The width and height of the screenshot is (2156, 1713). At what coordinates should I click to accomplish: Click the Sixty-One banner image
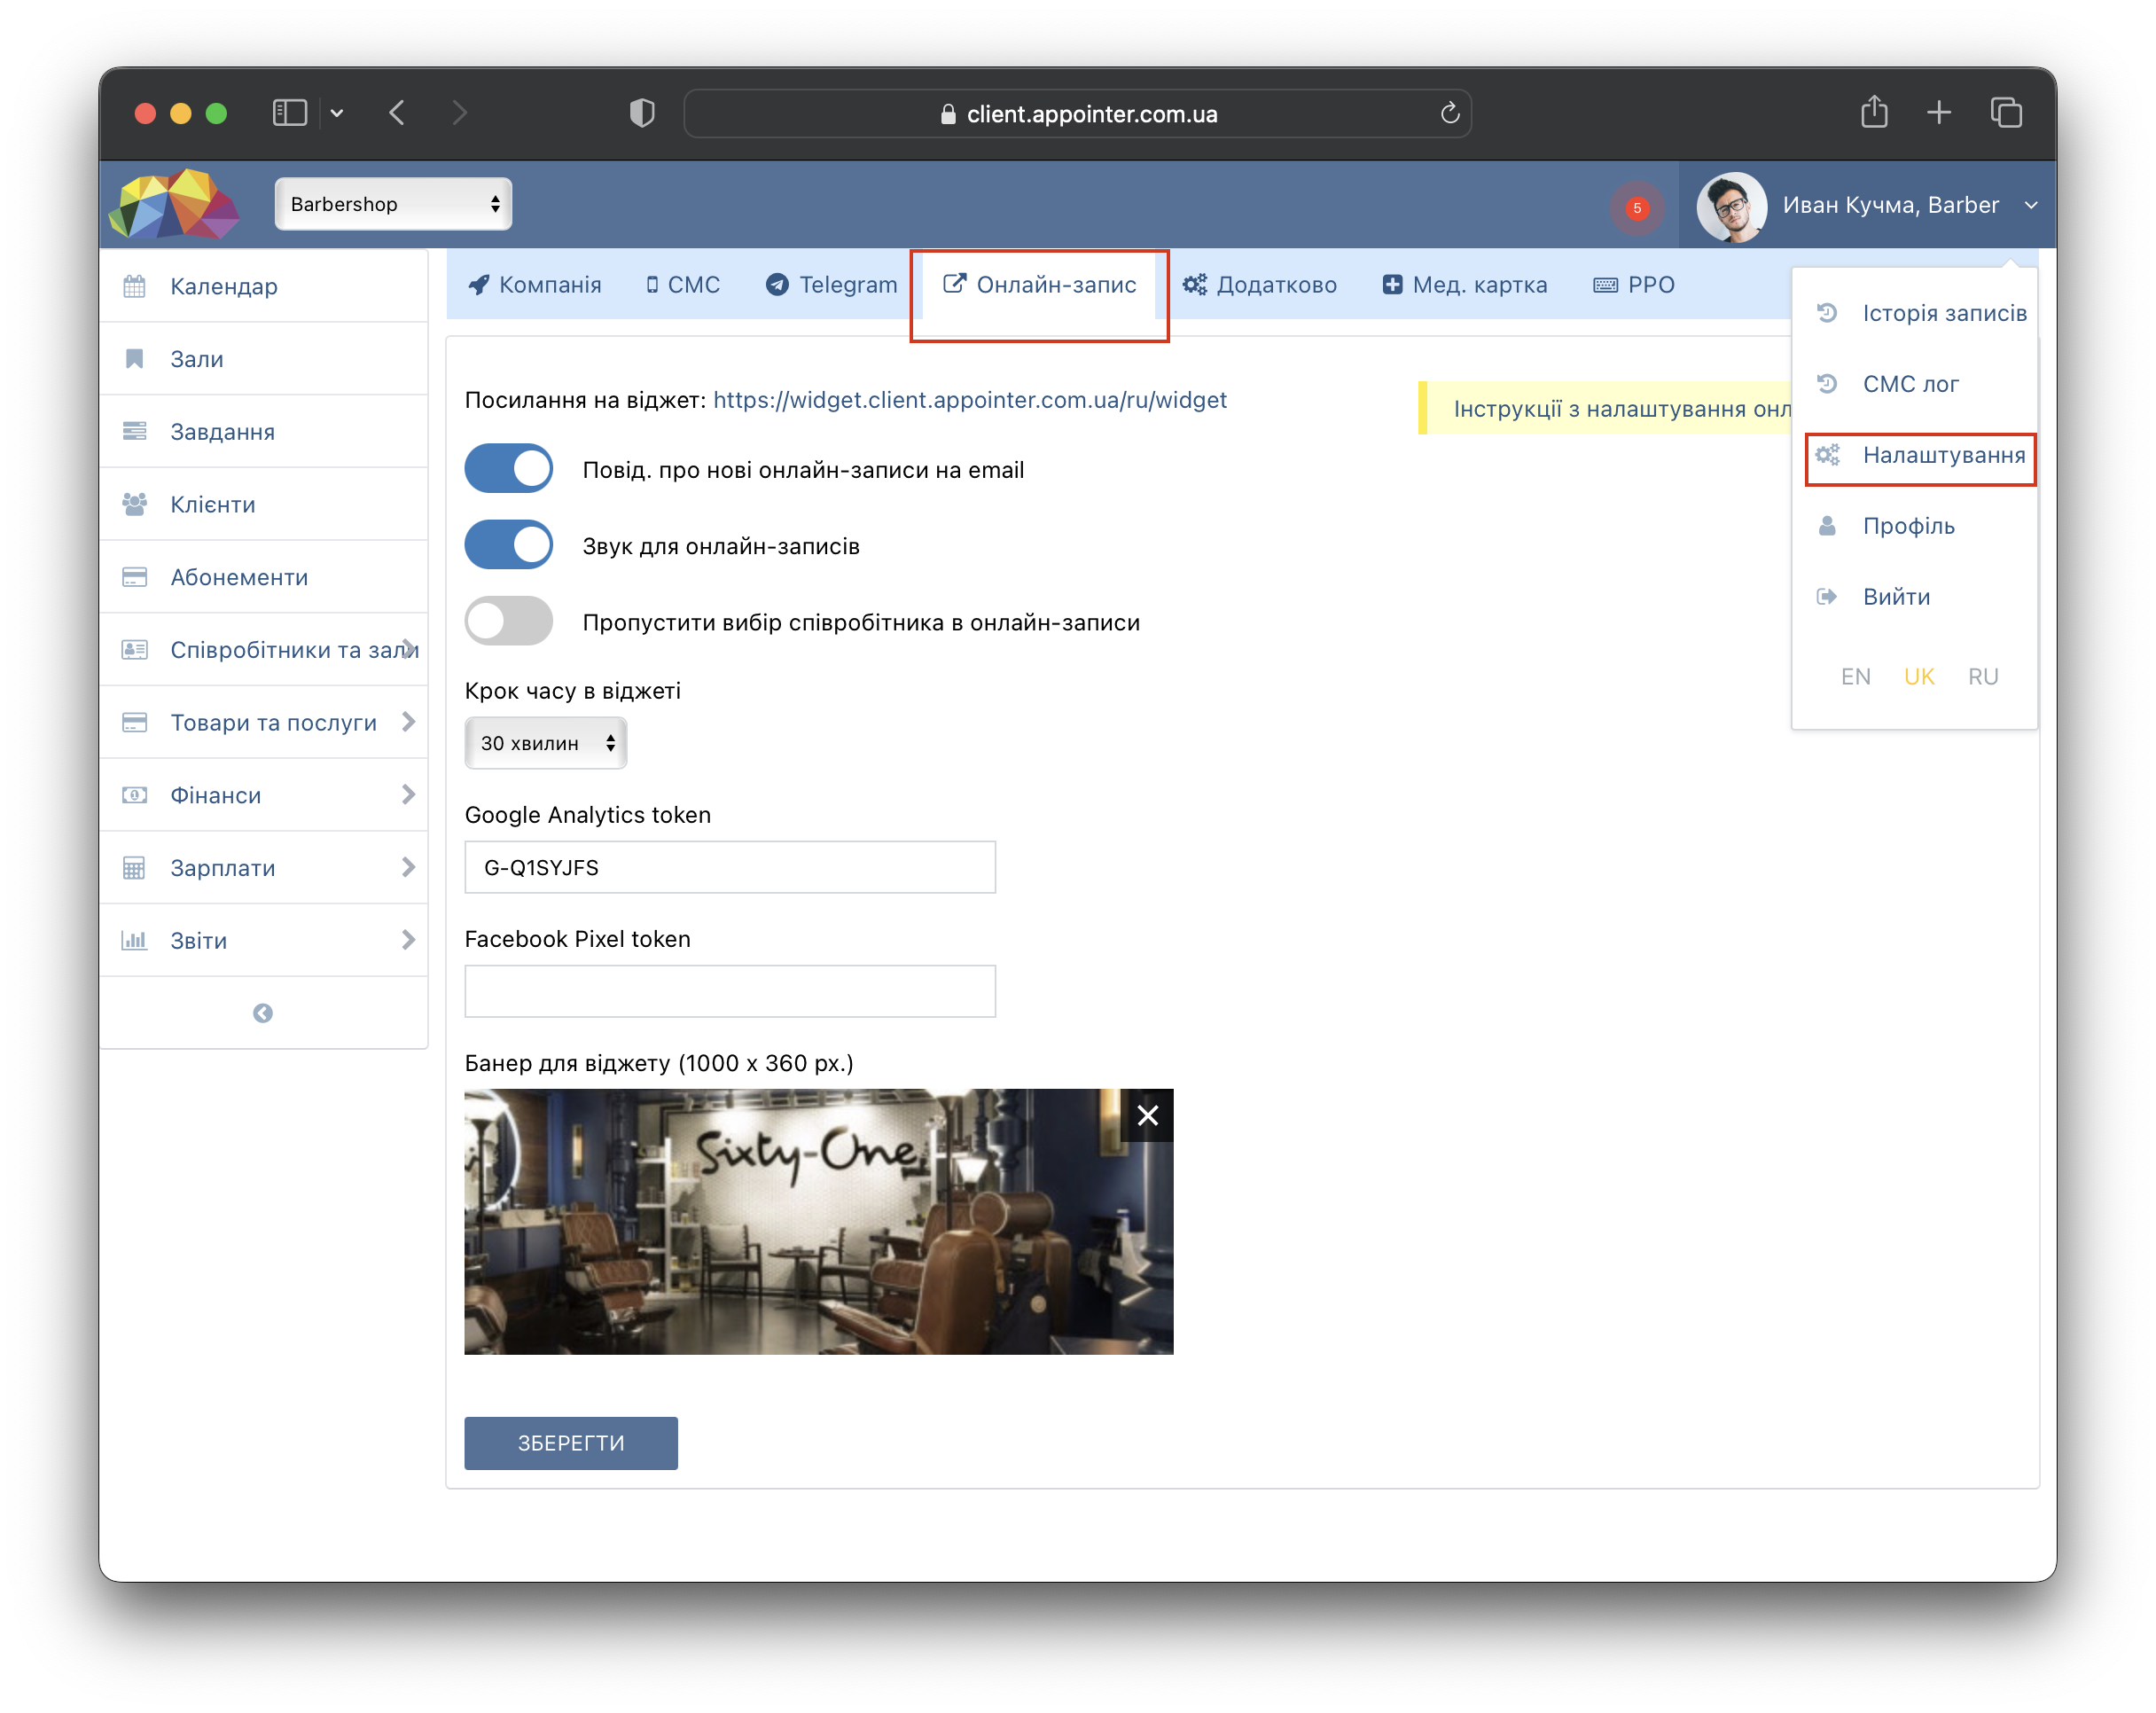(x=818, y=1222)
